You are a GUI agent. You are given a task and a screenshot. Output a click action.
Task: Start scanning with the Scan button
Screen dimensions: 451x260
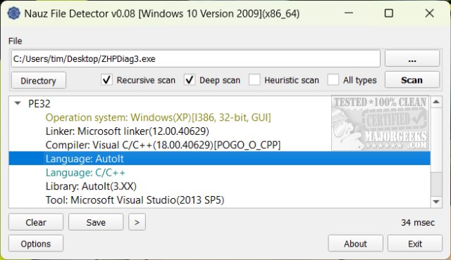tap(412, 80)
